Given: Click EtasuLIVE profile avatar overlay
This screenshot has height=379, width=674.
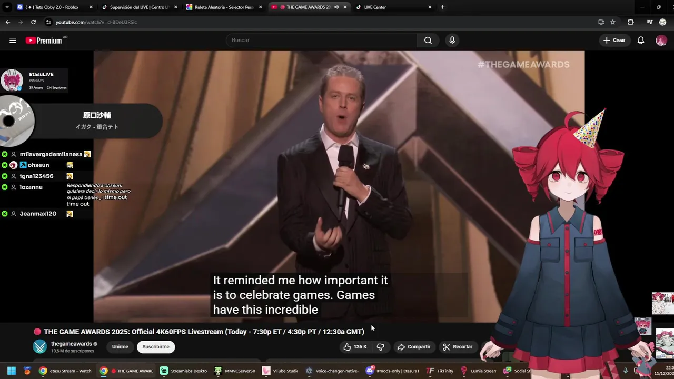Looking at the screenshot, I should click(12, 81).
